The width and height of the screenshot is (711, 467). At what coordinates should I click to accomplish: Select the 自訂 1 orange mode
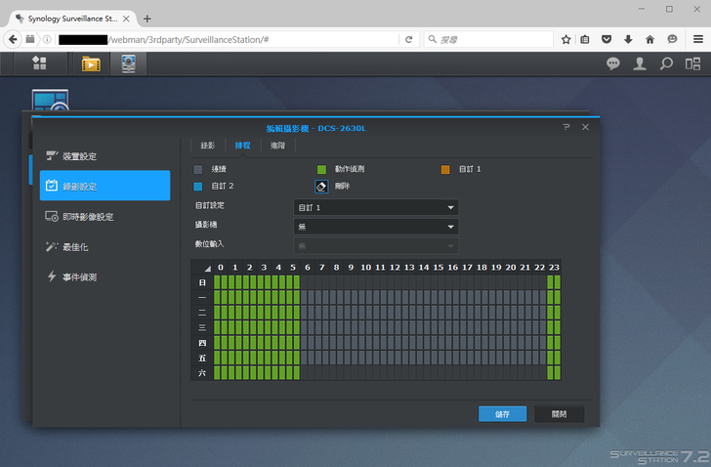tap(444, 169)
